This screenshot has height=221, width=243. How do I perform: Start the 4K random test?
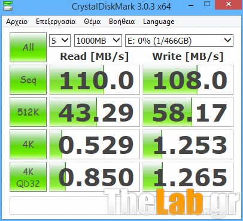(x=28, y=144)
